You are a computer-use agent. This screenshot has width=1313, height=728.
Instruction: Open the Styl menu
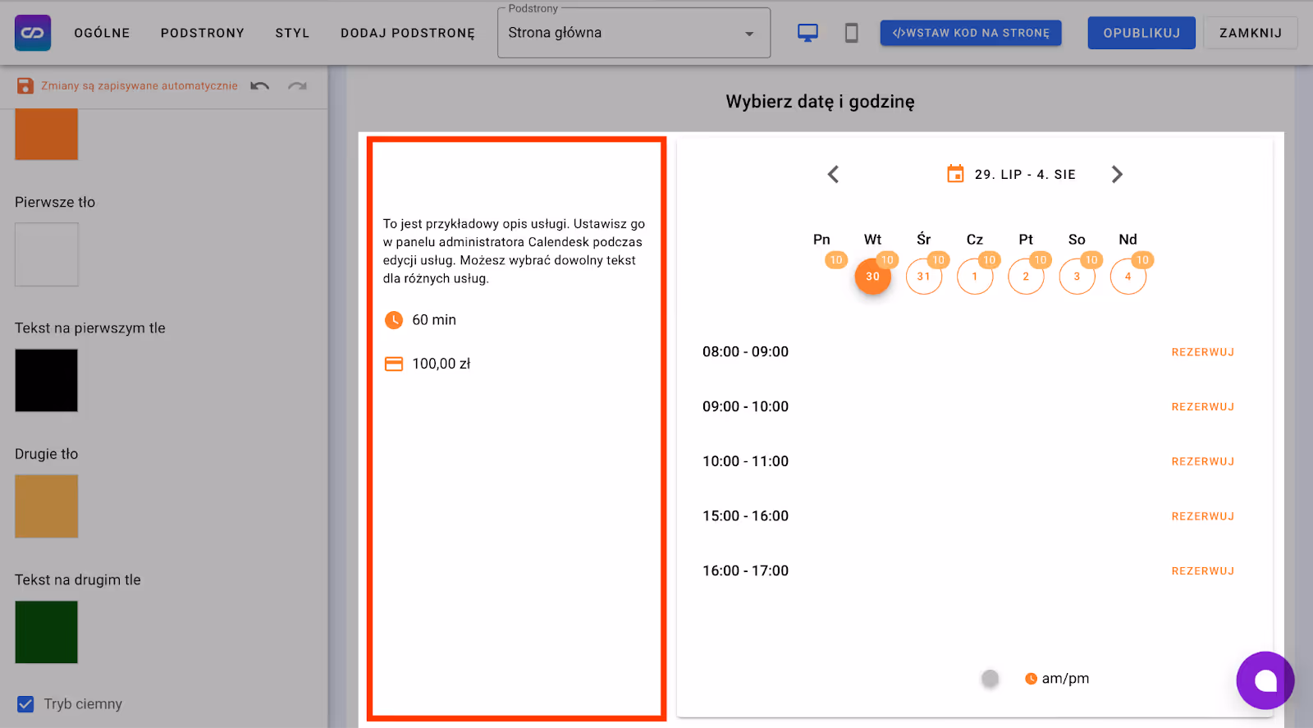(x=292, y=33)
